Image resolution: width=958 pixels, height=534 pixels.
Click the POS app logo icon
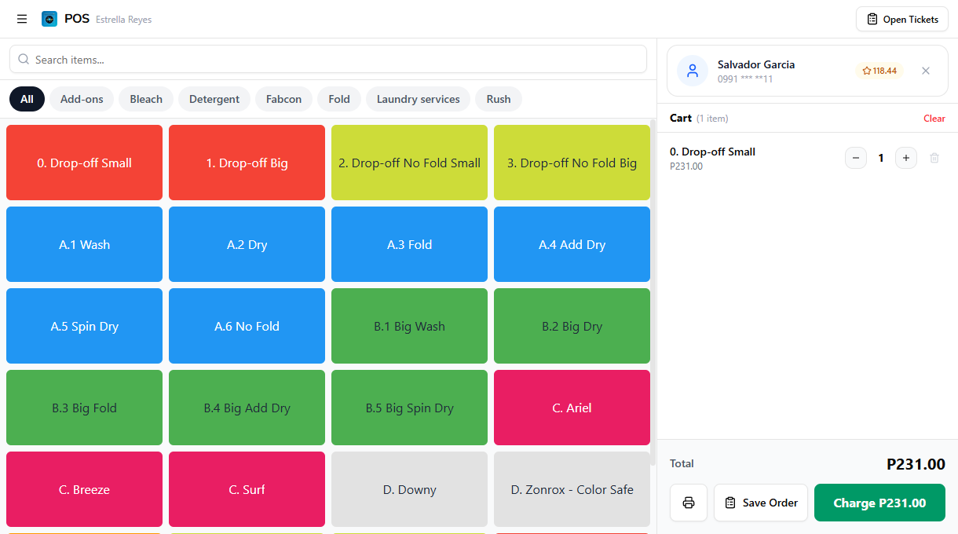[49, 19]
